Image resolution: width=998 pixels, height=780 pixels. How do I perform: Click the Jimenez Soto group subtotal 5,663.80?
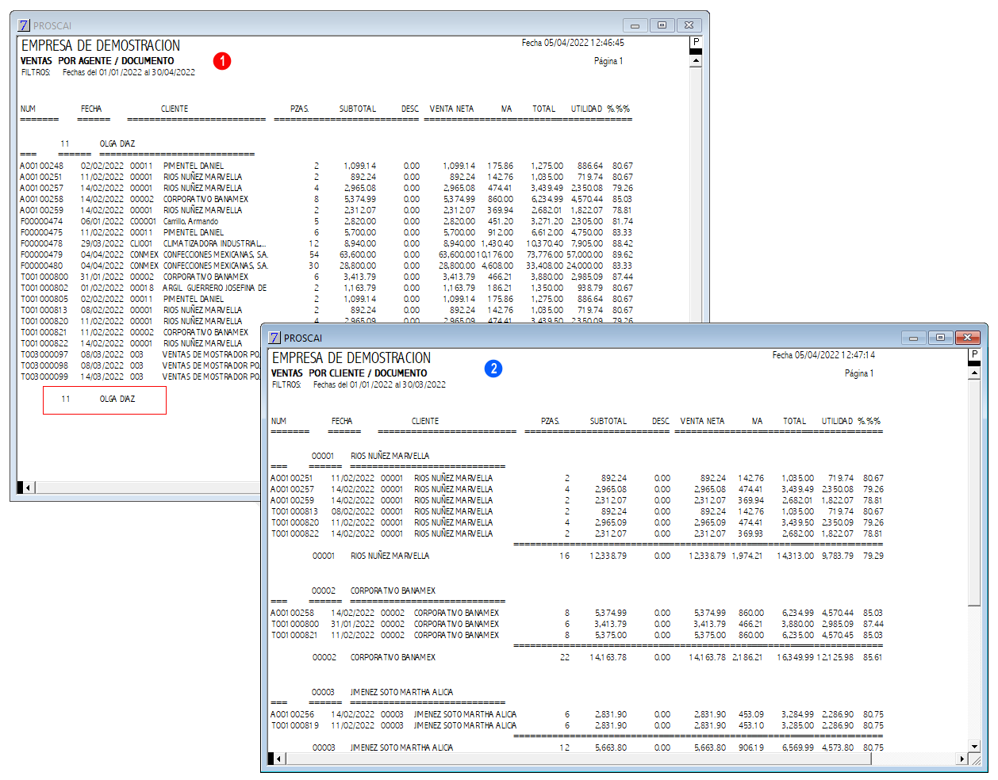[610, 747]
